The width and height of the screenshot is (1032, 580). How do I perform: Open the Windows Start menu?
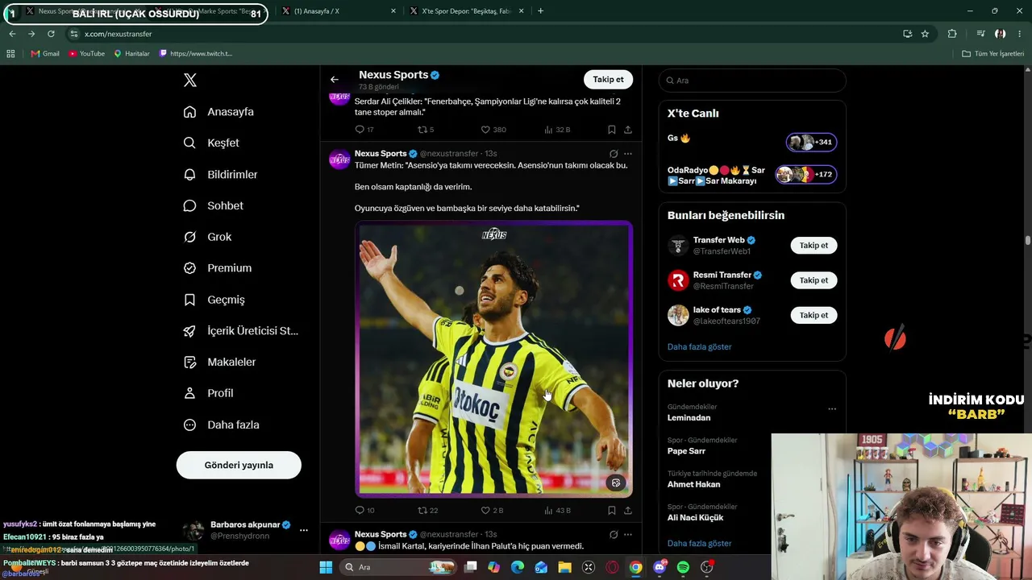tap(326, 567)
